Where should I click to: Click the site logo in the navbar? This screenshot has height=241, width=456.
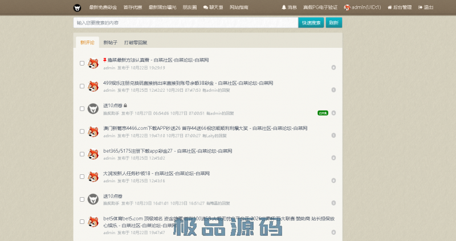(78, 7)
